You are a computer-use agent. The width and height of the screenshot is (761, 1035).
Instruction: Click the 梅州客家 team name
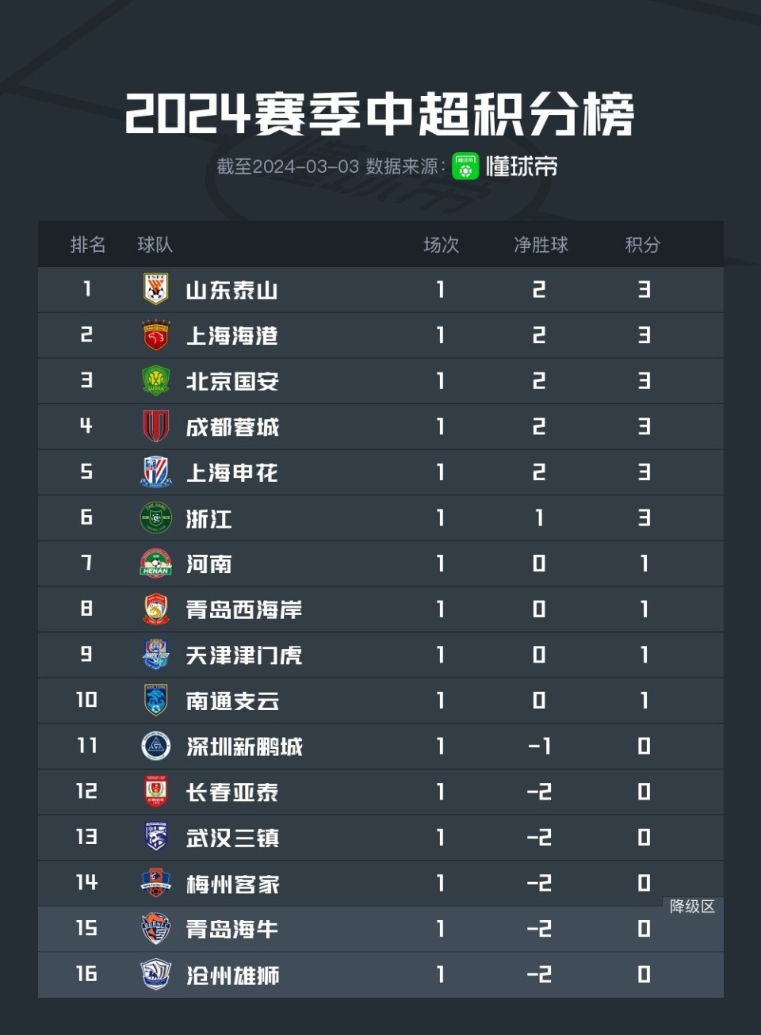(232, 884)
